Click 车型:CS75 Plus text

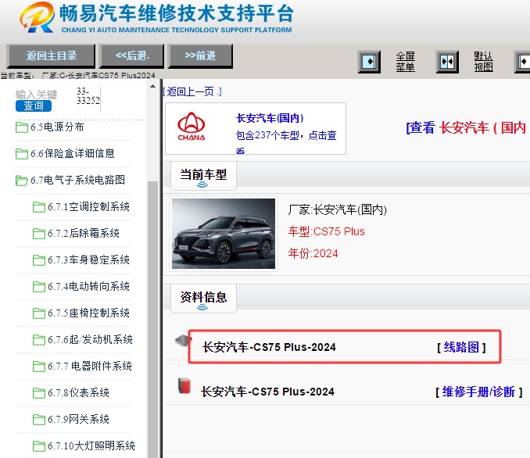point(327,231)
